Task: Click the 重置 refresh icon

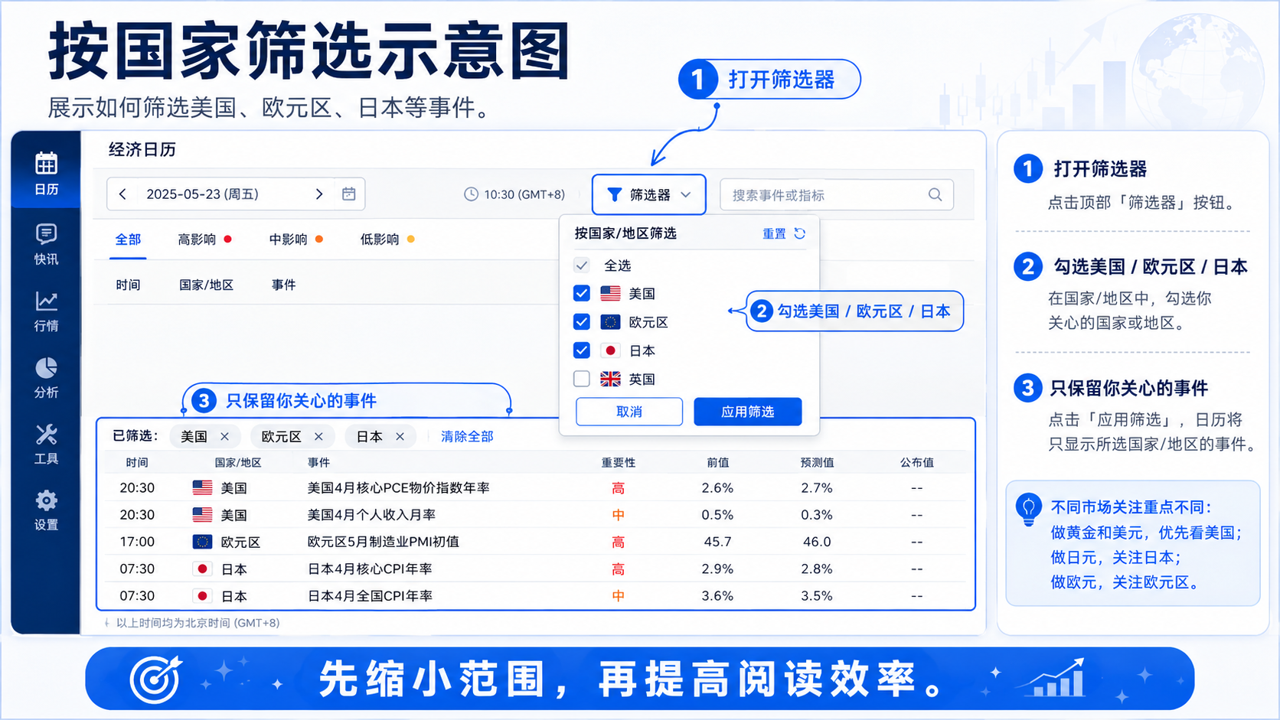Action: coord(800,233)
